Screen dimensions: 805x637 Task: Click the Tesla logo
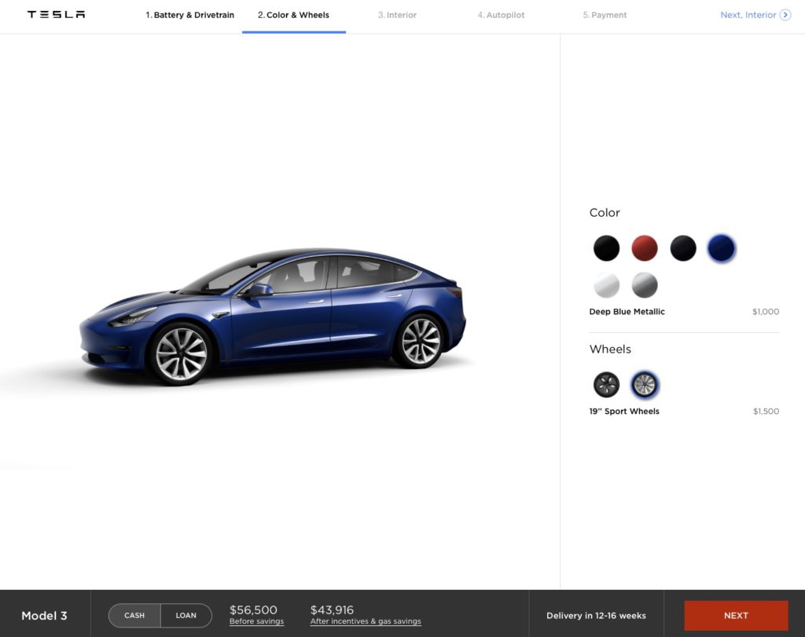(x=57, y=14)
